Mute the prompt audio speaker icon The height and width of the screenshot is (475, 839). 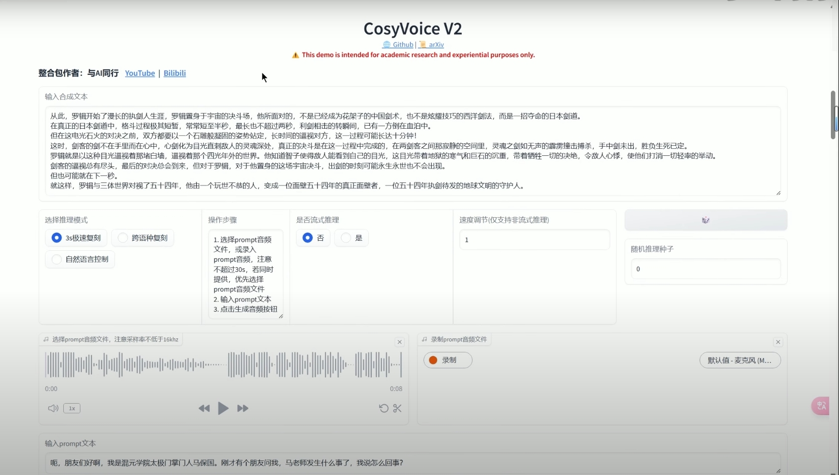tap(52, 408)
